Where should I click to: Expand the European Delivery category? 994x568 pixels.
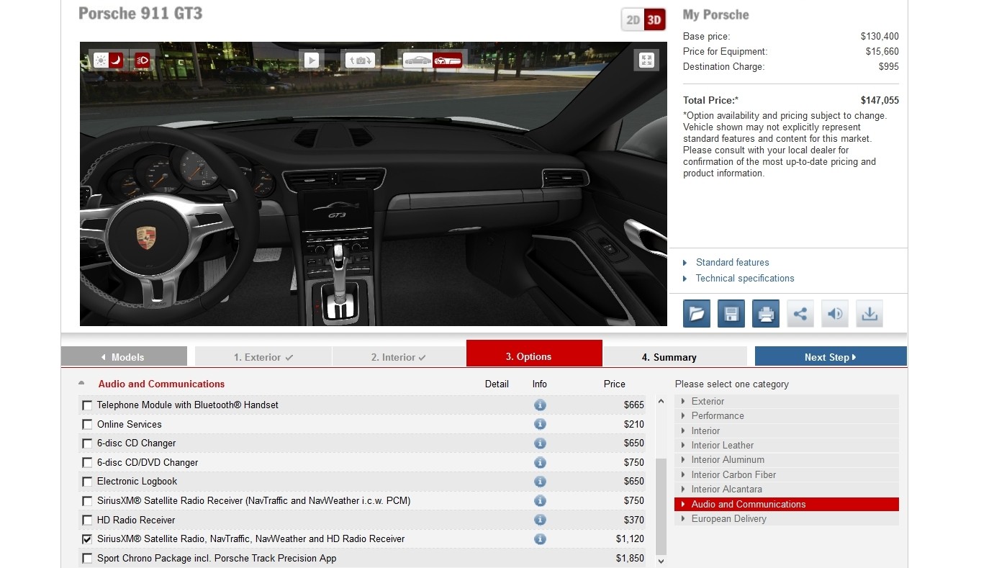[787, 519]
